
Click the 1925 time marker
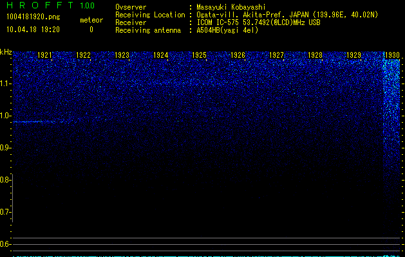coord(199,55)
